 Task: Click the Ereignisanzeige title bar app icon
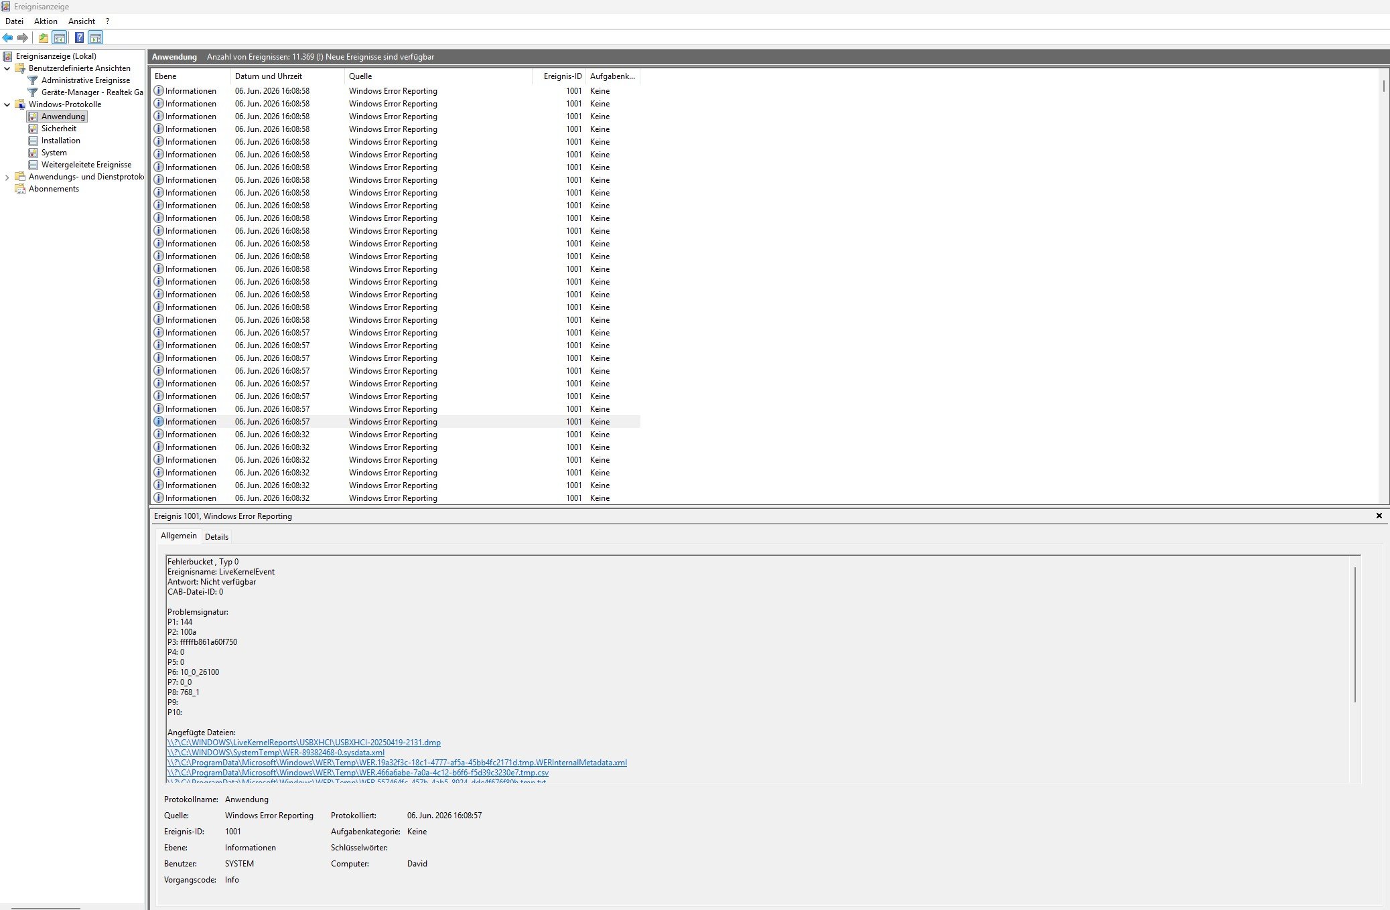[x=6, y=7]
